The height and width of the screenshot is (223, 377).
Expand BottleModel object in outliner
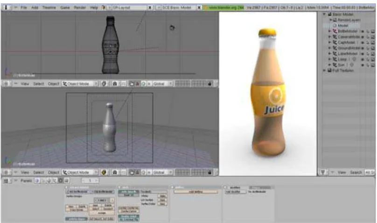tap(329, 31)
